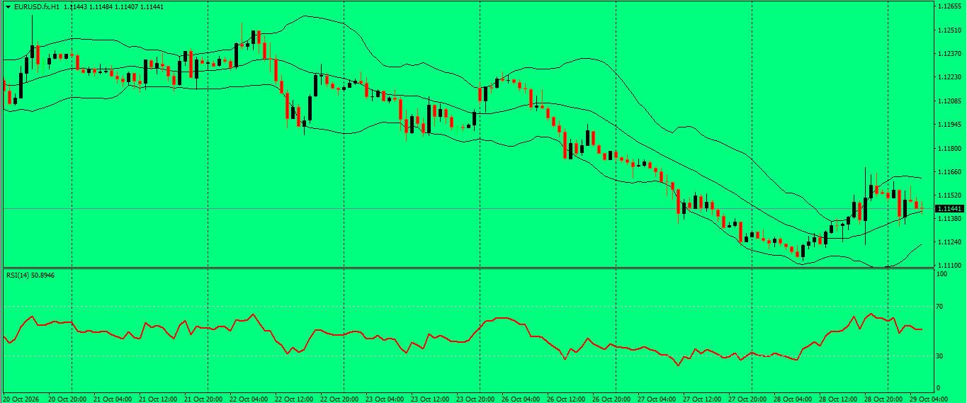This screenshot has height=403, width=967.
Task: Click the 27 Oct 12:00 time label
Action: click(x=701, y=399)
